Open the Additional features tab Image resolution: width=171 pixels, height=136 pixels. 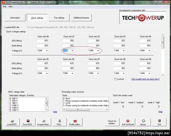(x=81, y=18)
